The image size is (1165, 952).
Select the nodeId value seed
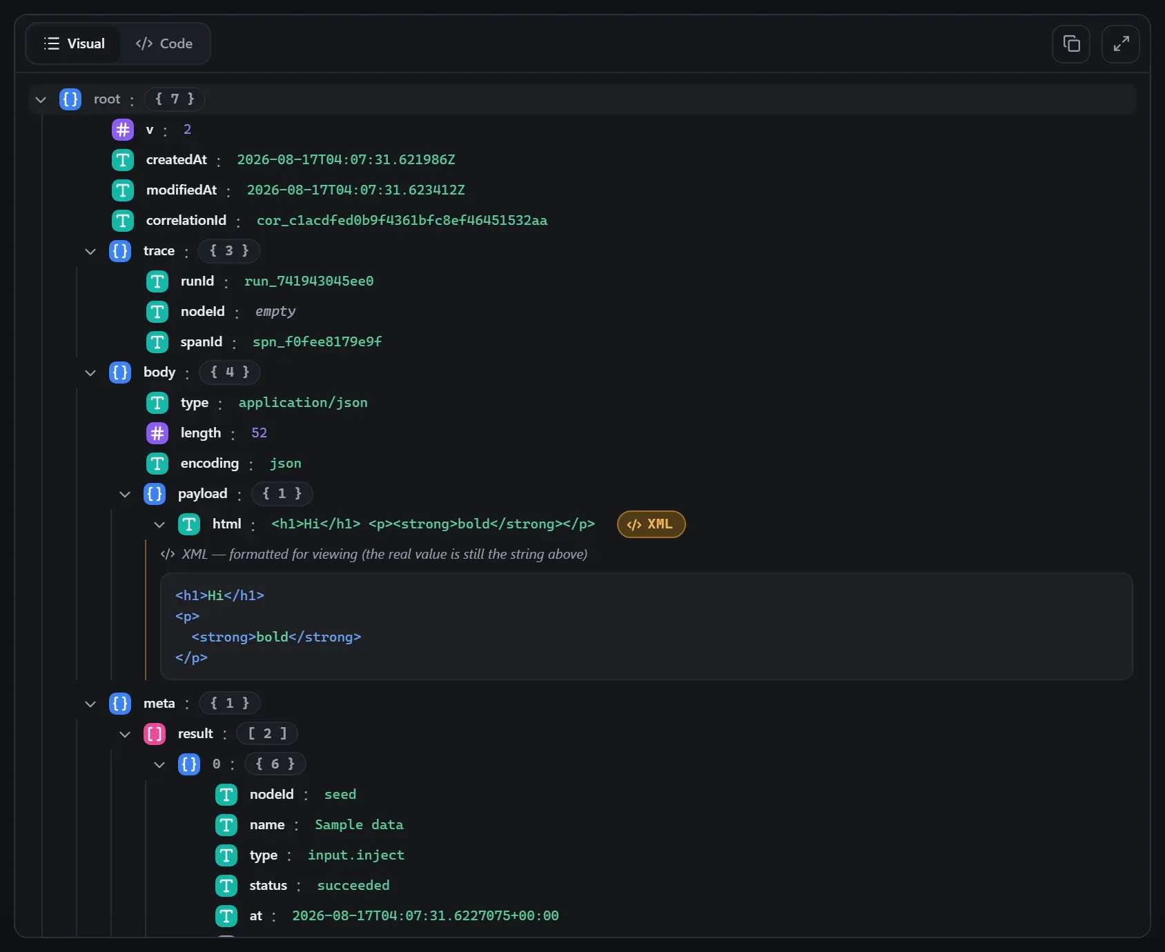[x=340, y=795]
